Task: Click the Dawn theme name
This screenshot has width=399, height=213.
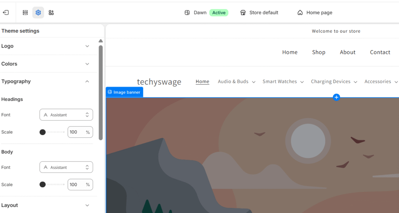Action: (200, 12)
